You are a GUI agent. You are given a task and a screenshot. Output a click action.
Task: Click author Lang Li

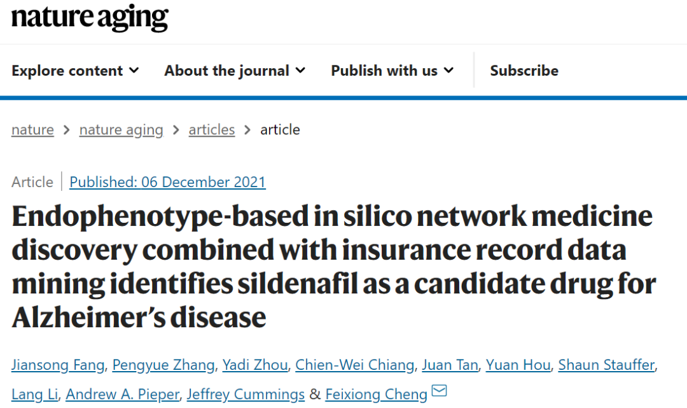click(34, 394)
